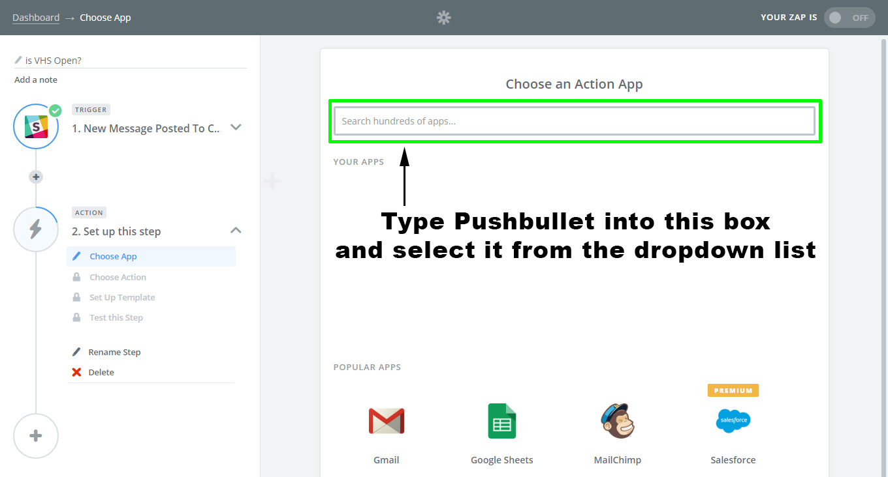This screenshot has width=888, height=477.
Task: Click the Zapier logo in header
Action: (x=444, y=18)
